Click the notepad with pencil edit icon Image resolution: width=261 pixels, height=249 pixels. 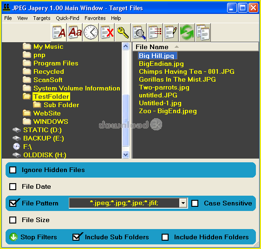pos(171,32)
